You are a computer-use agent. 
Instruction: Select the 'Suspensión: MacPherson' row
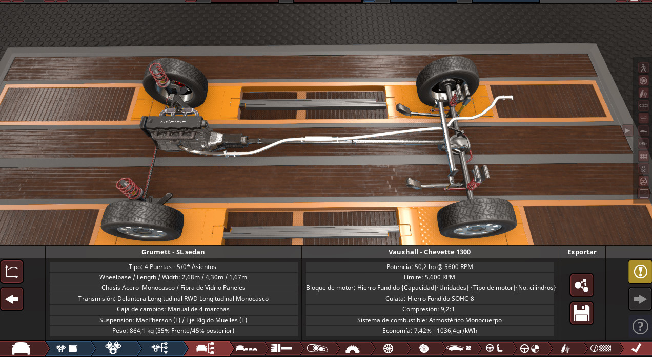173,320
